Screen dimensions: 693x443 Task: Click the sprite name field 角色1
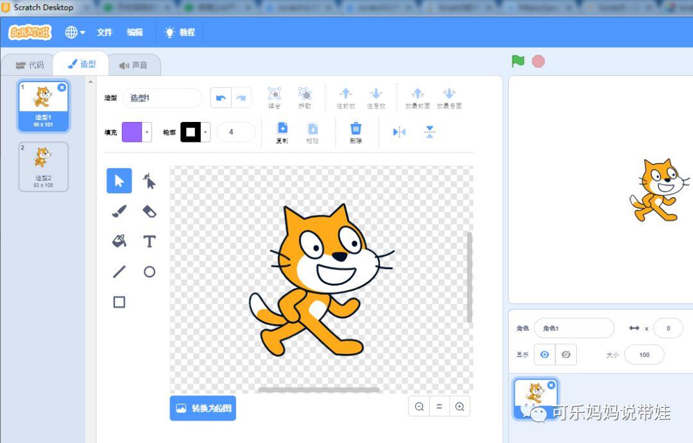[x=574, y=328]
